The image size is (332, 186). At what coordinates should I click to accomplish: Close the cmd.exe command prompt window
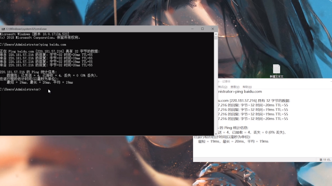pos(213,29)
